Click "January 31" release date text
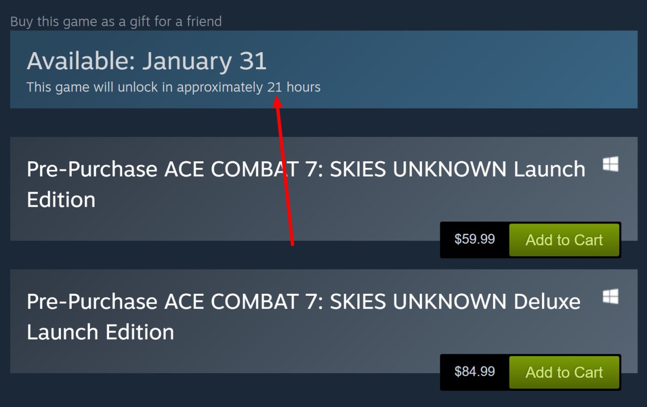The width and height of the screenshot is (647, 407). (204, 61)
